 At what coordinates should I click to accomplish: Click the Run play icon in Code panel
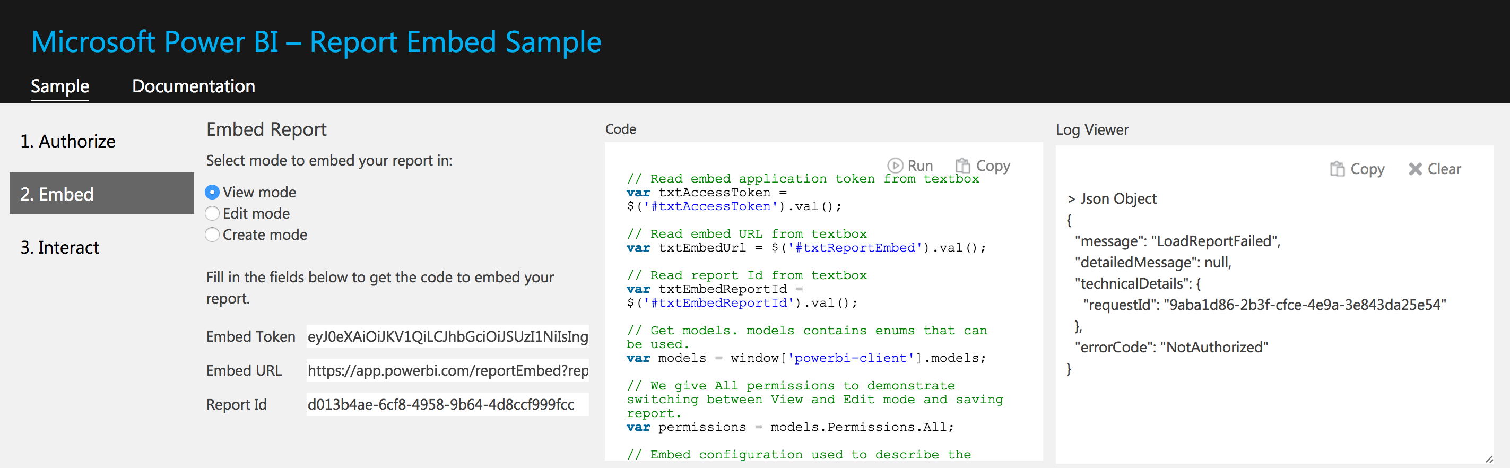coord(895,166)
